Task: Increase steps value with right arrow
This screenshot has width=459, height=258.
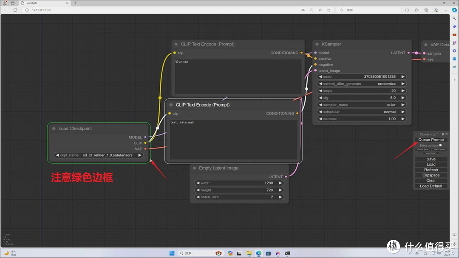Action: point(403,91)
